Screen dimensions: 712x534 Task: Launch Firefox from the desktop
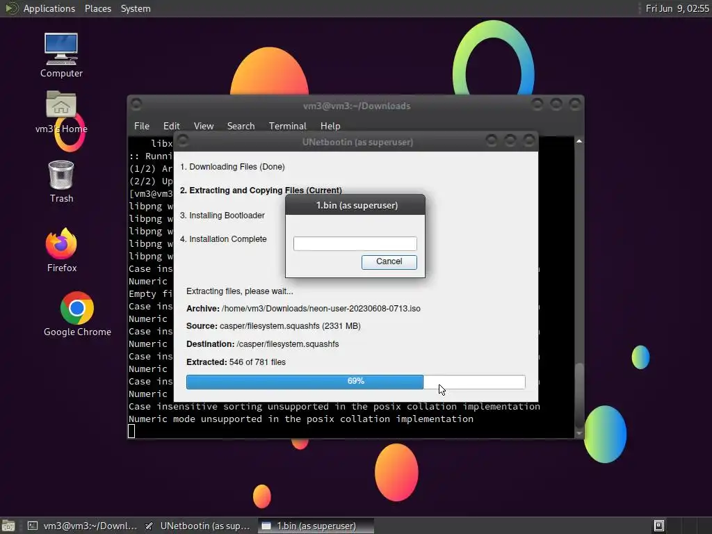click(x=61, y=250)
